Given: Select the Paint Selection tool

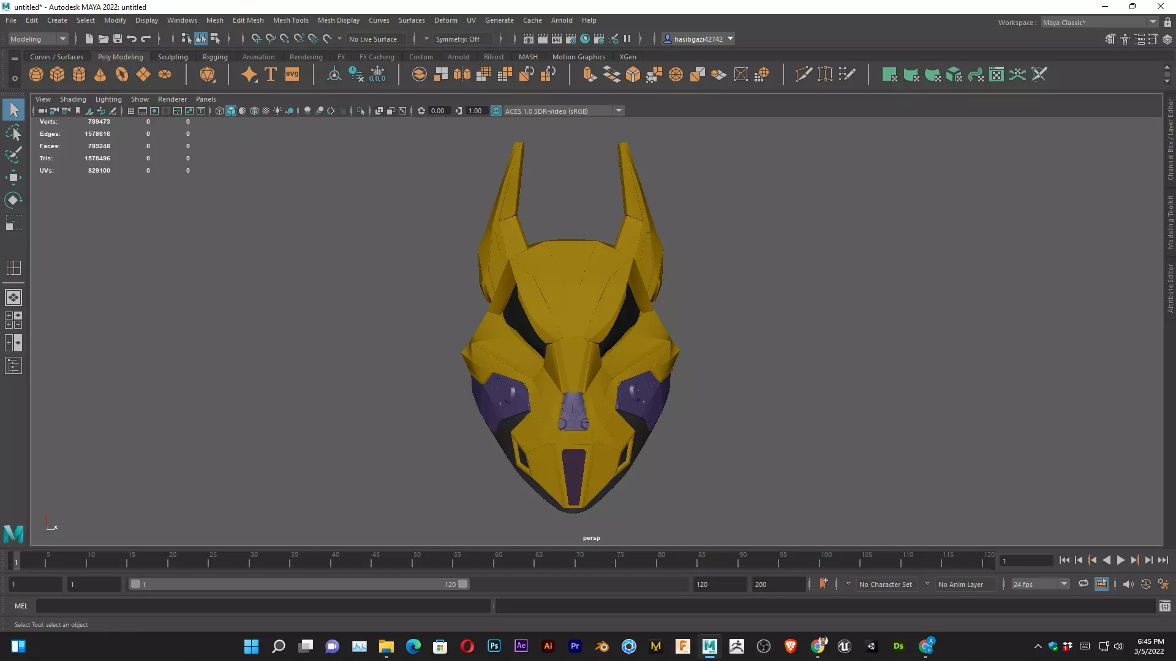Looking at the screenshot, I should coord(13,155).
